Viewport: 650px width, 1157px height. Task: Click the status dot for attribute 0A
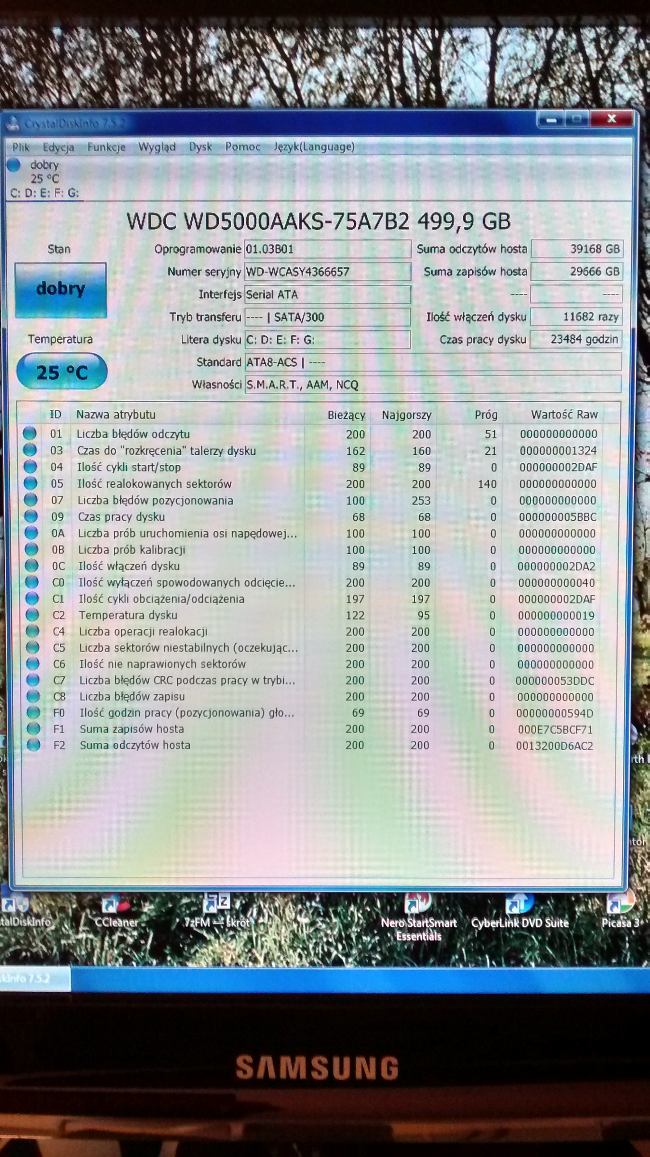(x=31, y=533)
